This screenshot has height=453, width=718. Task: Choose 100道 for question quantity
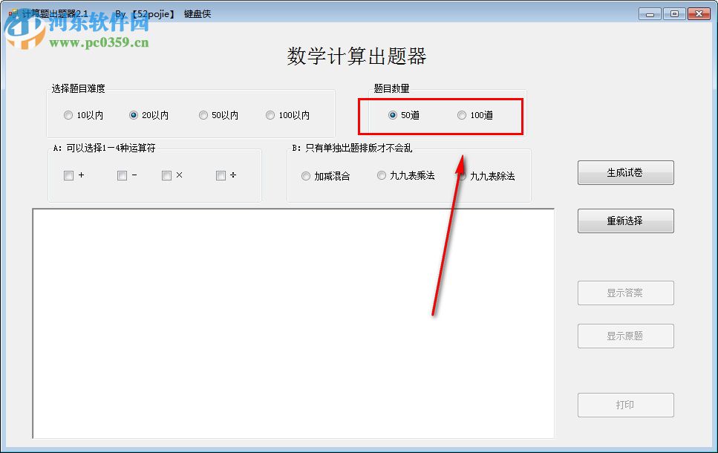pyautogui.click(x=462, y=116)
